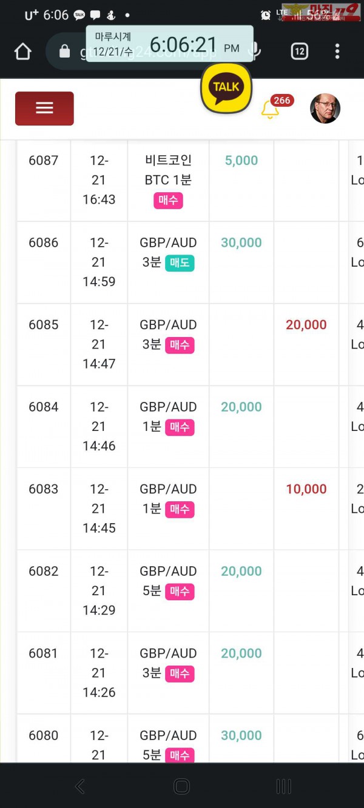The image size is (364, 808).
Task: Open the Android recent apps button
Action: coord(283,786)
